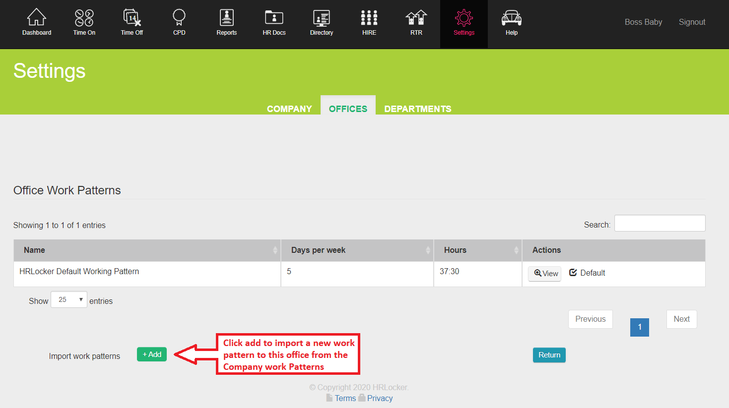Open the Time Off calendar icon
Screen dimensions: 729x408
132,18
